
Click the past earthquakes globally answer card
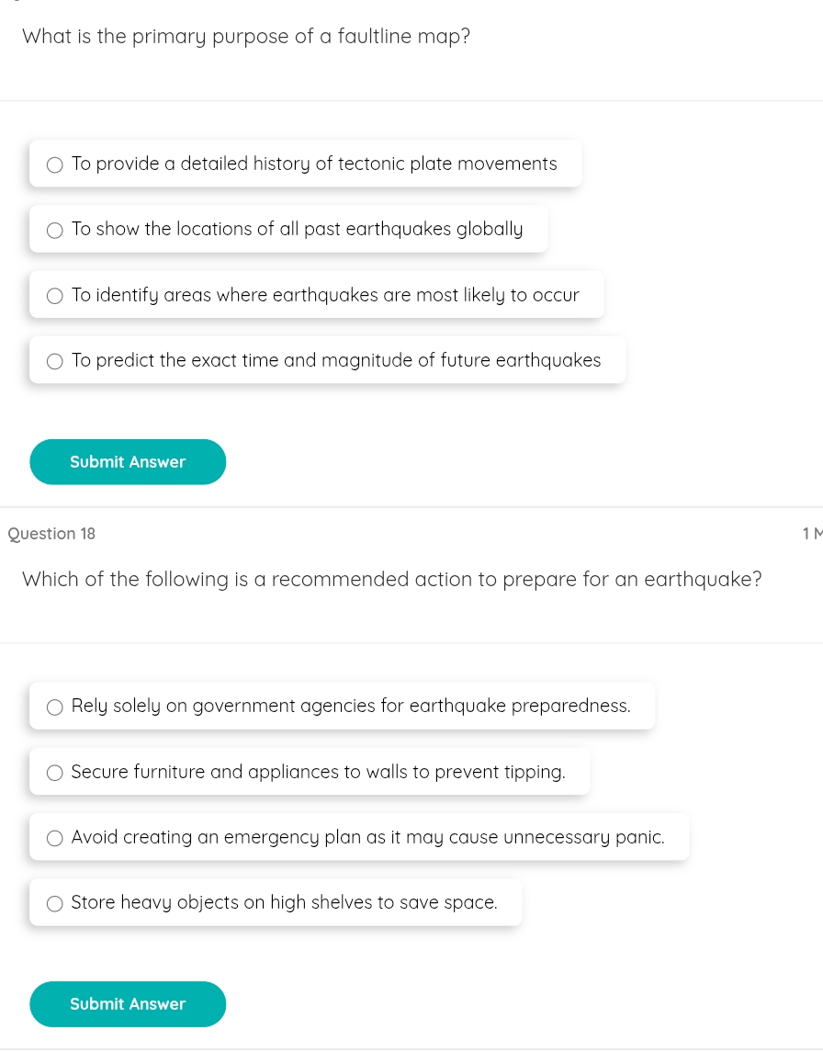(x=288, y=230)
